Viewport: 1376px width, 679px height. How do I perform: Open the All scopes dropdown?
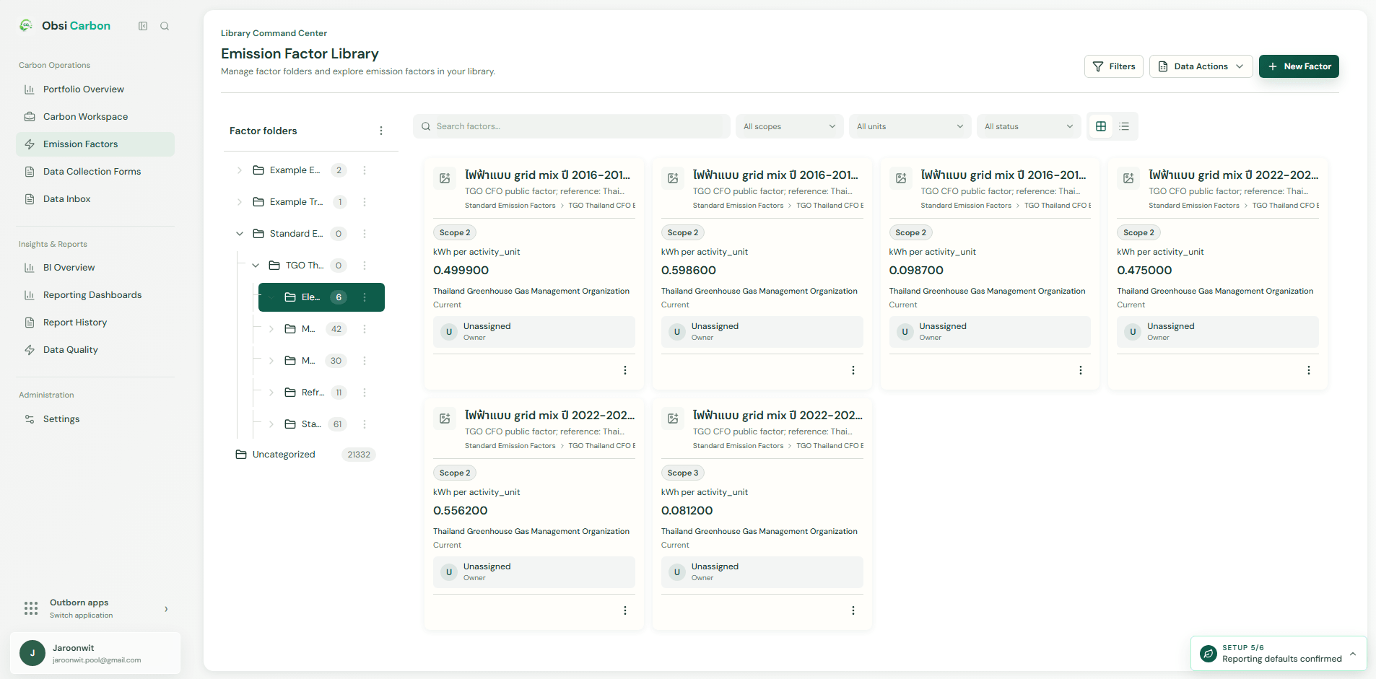click(x=789, y=126)
